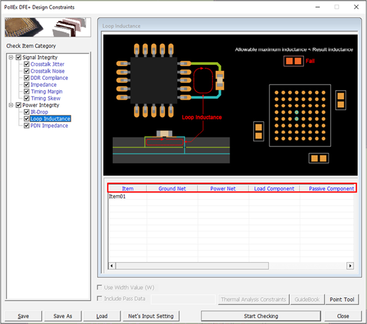
Task: Open Net's Input Setting
Action: coord(150,316)
